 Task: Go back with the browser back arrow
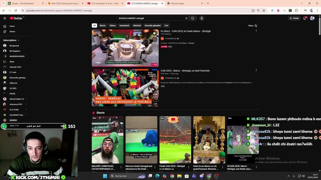click(x=4, y=10)
